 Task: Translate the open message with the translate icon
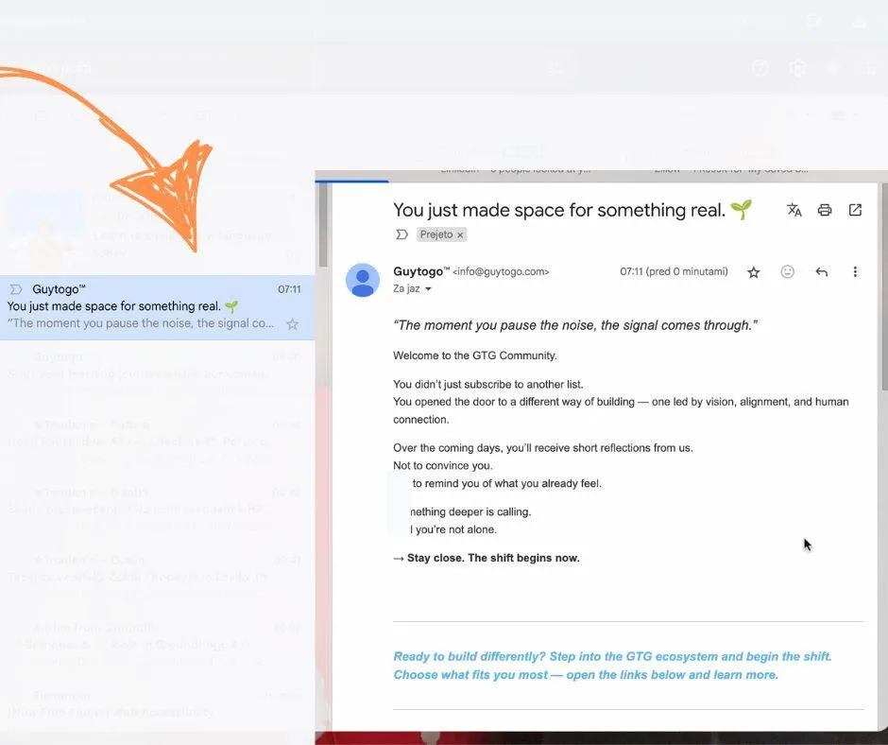pos(794,210)
